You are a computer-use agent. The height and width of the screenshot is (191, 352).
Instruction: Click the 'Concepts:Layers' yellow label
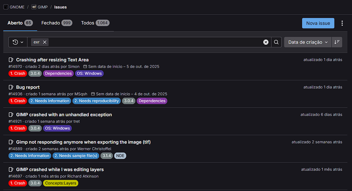click(61, 183)
